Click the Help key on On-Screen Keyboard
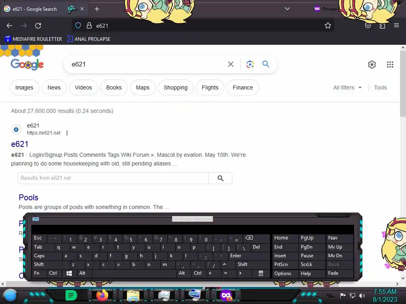The image size is (406, 304). 312,273
